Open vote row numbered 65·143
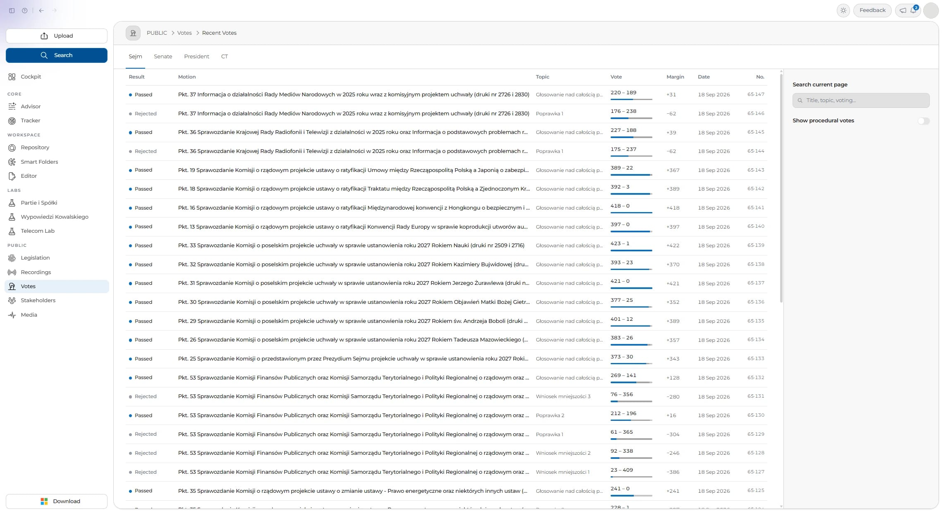 [x=446, y=170]
